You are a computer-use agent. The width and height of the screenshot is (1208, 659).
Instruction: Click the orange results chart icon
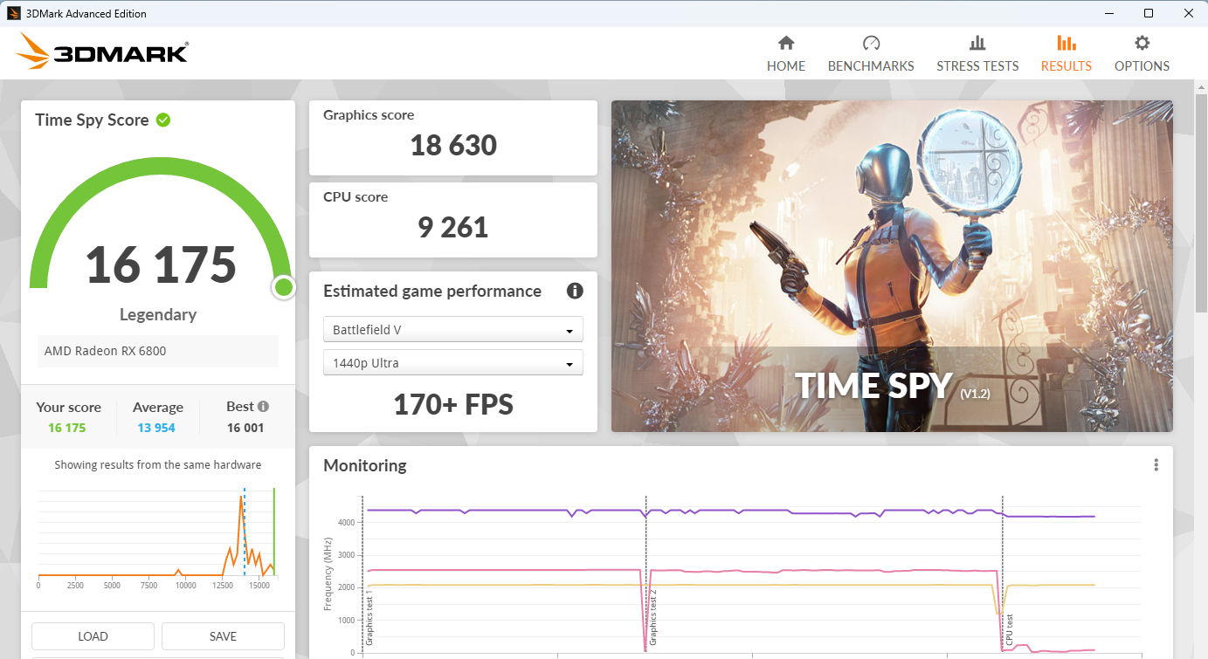1066,43
